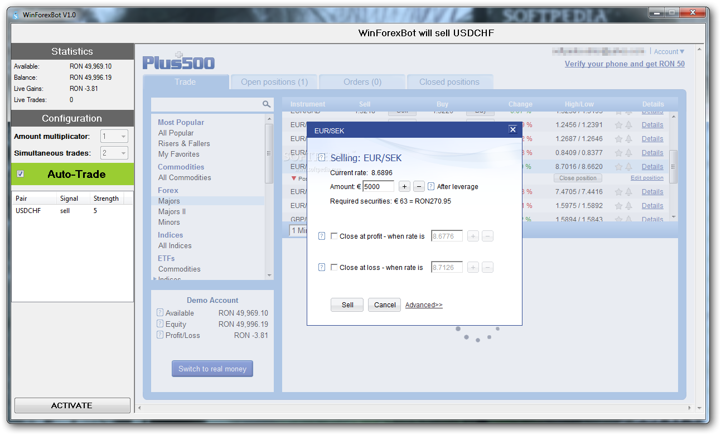
Task: Increase amount with the plus button
Action: point(405,186)
